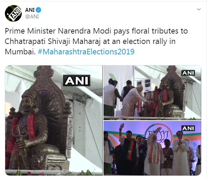Open the large Shivaji statue photo
The height and width of the screenshot is (179, 207).
(54, 120)
